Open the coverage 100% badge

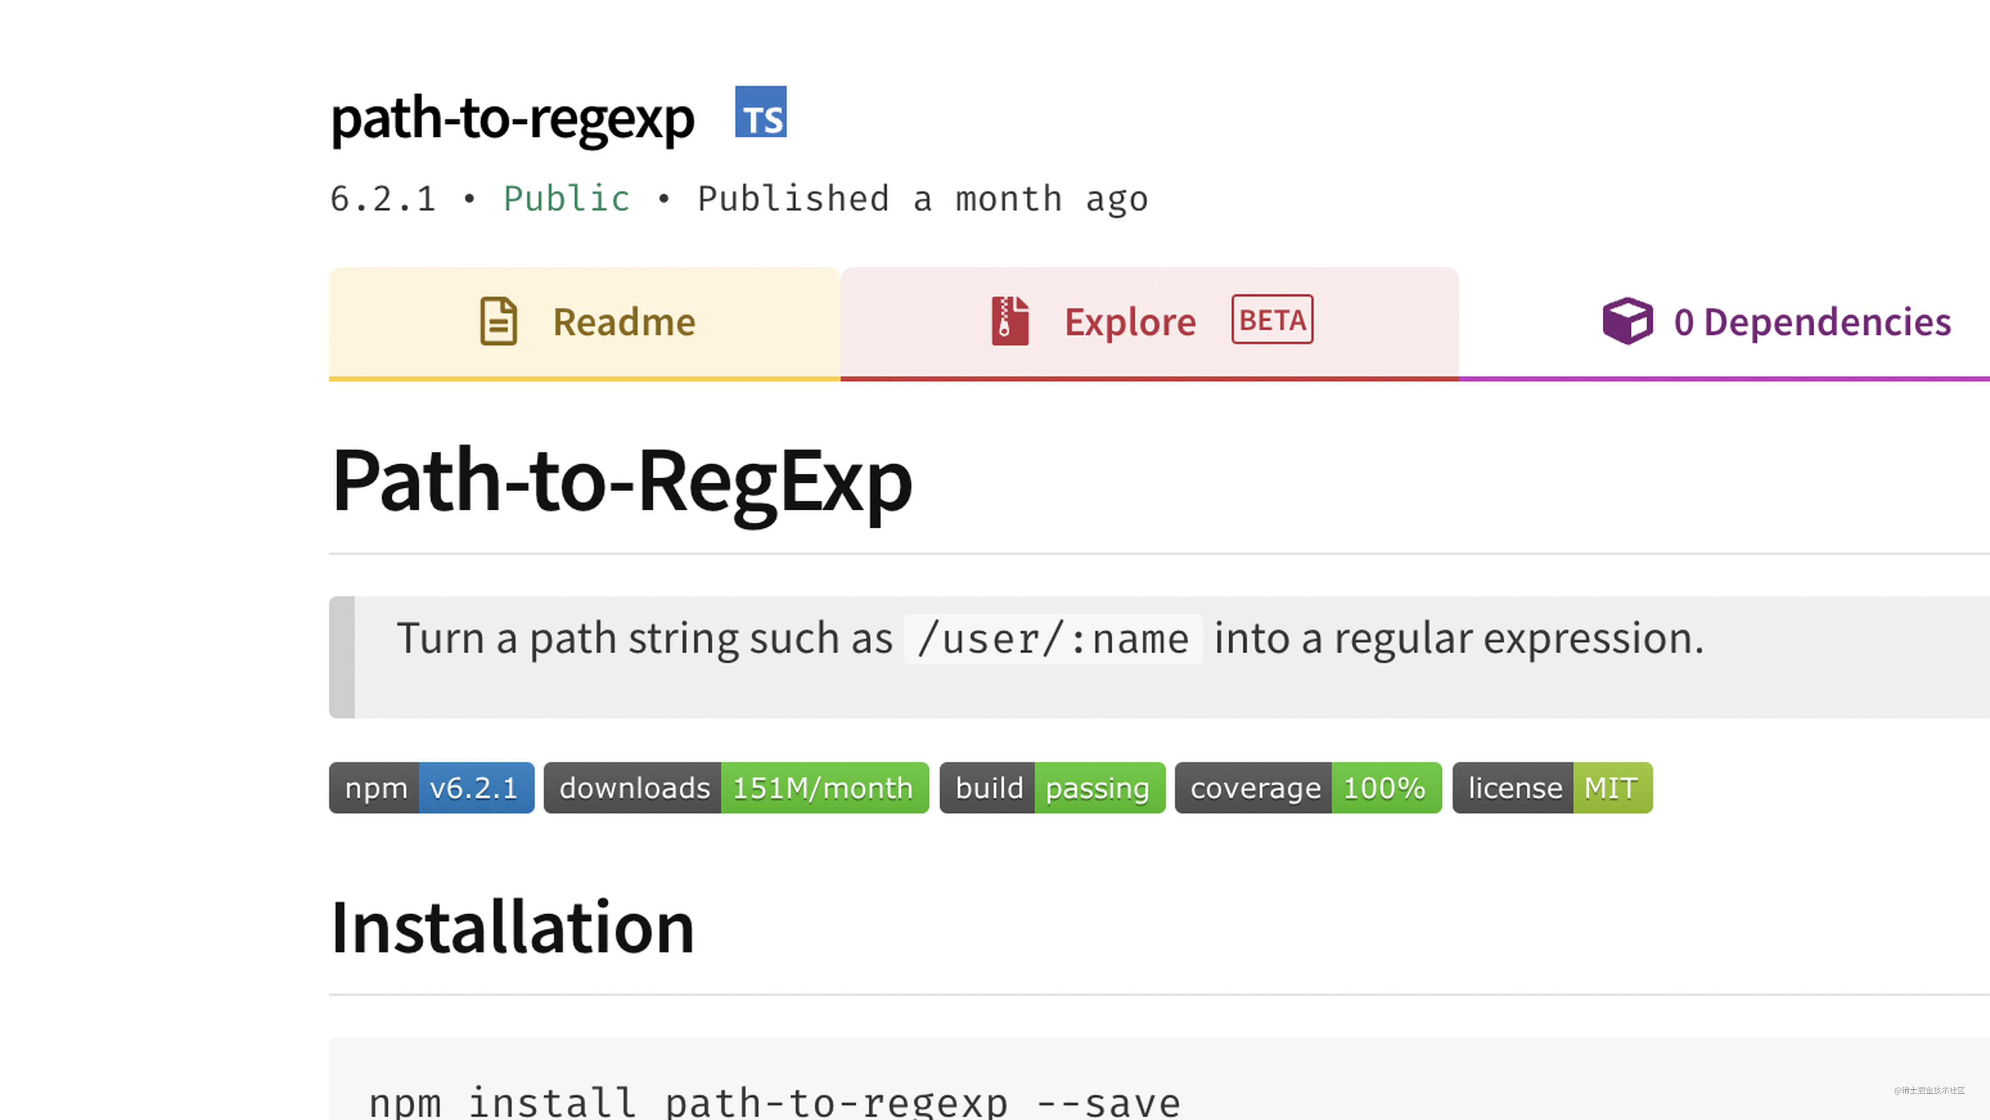[x=1308, y=788]
